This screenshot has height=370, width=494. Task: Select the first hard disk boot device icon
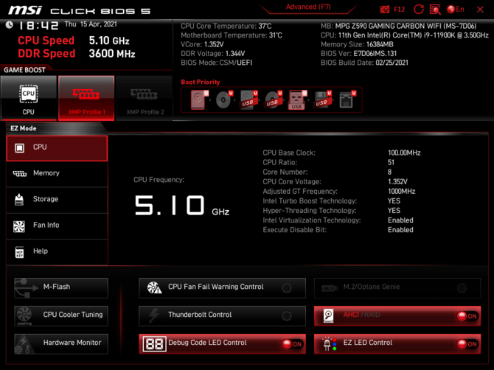[198, 100]
